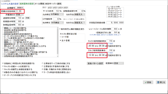Click the options list scrollbar down arrow
The width and height of the screenshot is (168, 94).
(x=58, y=56)
